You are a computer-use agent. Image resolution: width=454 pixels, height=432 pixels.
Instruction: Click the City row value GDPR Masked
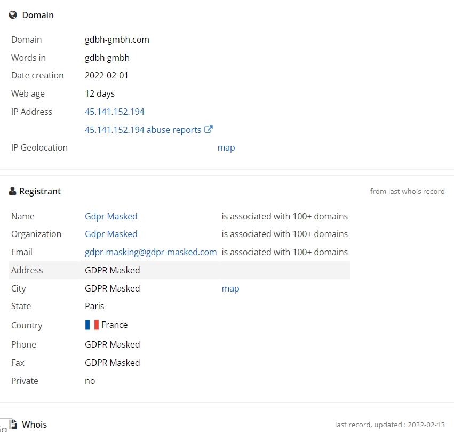(x=113, y=288)
